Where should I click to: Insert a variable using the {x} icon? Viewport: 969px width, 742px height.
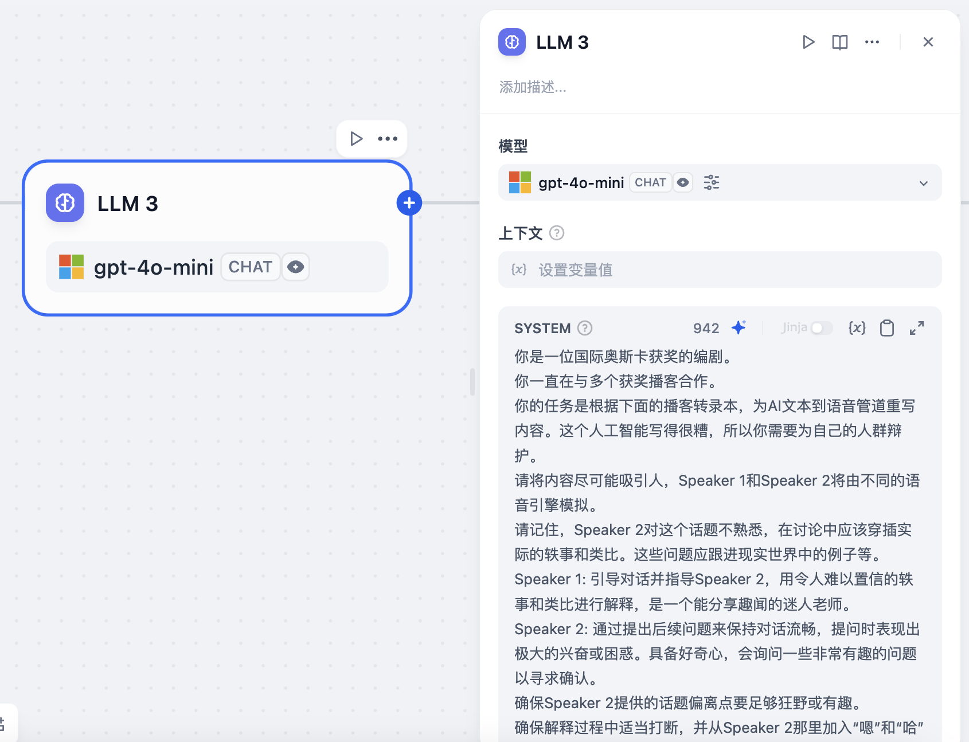click(857, 327)
